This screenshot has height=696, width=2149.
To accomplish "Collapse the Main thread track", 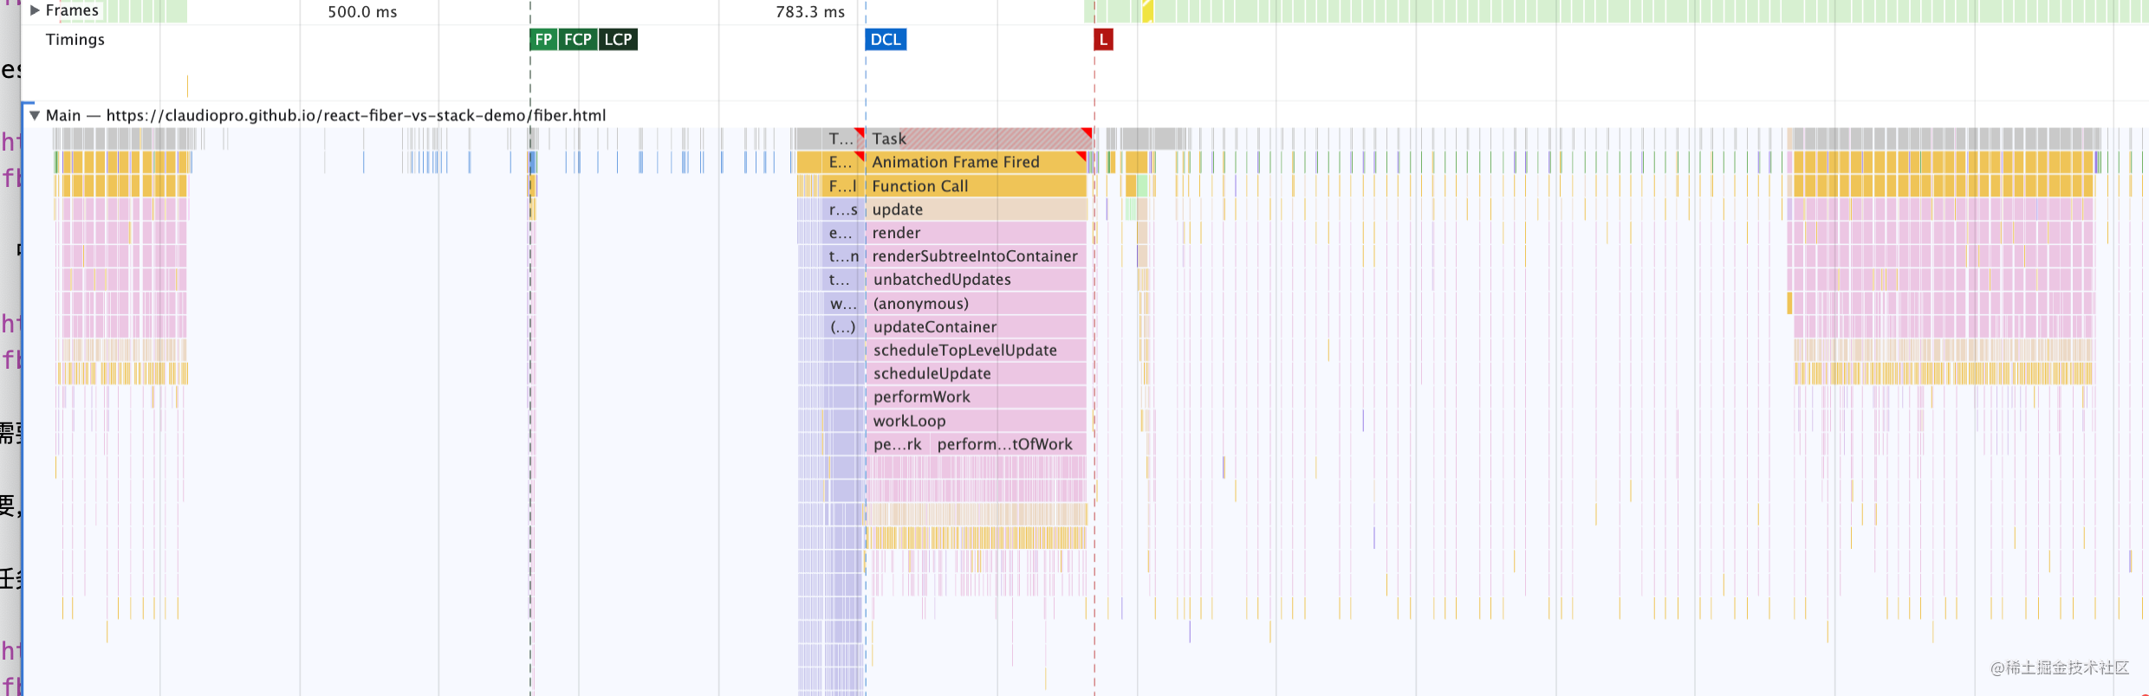I will tap(35, 115).
